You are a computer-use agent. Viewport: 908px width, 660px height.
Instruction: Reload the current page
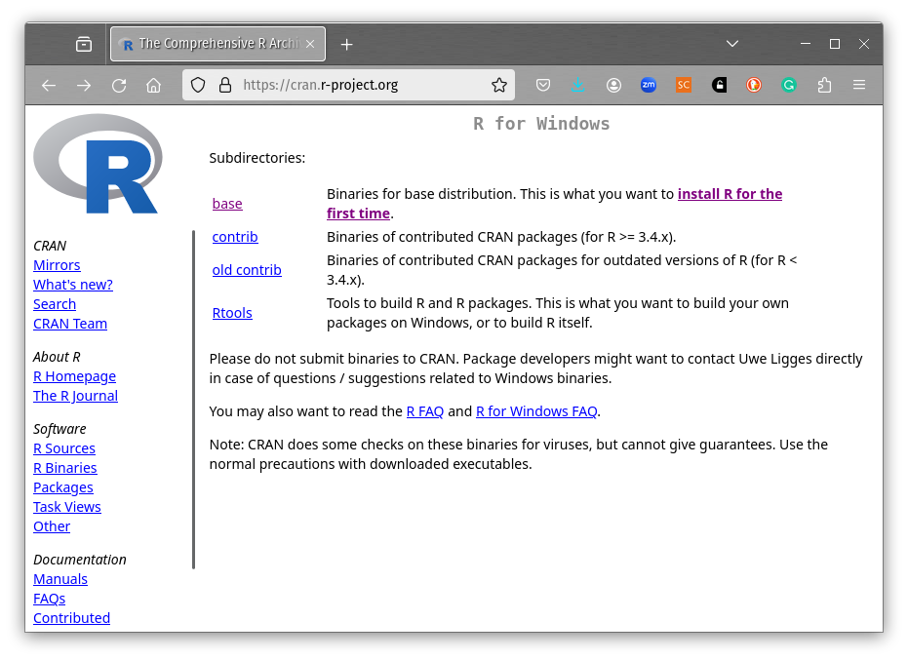119,86
